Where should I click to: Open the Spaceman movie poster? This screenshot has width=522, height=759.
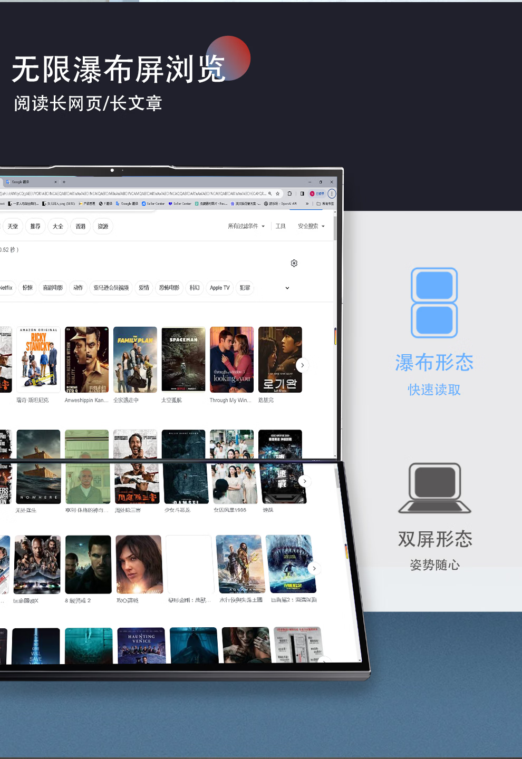tap(183, 359)
